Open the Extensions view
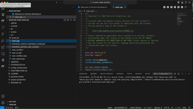 [x=3, y=47]
